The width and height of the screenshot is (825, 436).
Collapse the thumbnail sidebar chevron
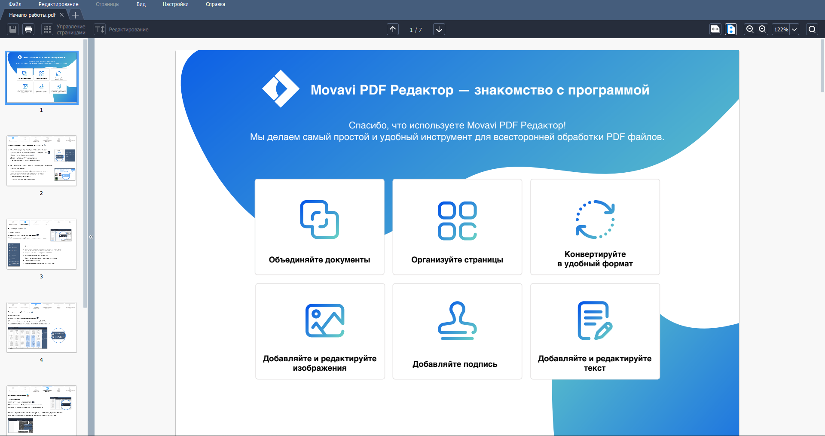click(x=91, y=237)
